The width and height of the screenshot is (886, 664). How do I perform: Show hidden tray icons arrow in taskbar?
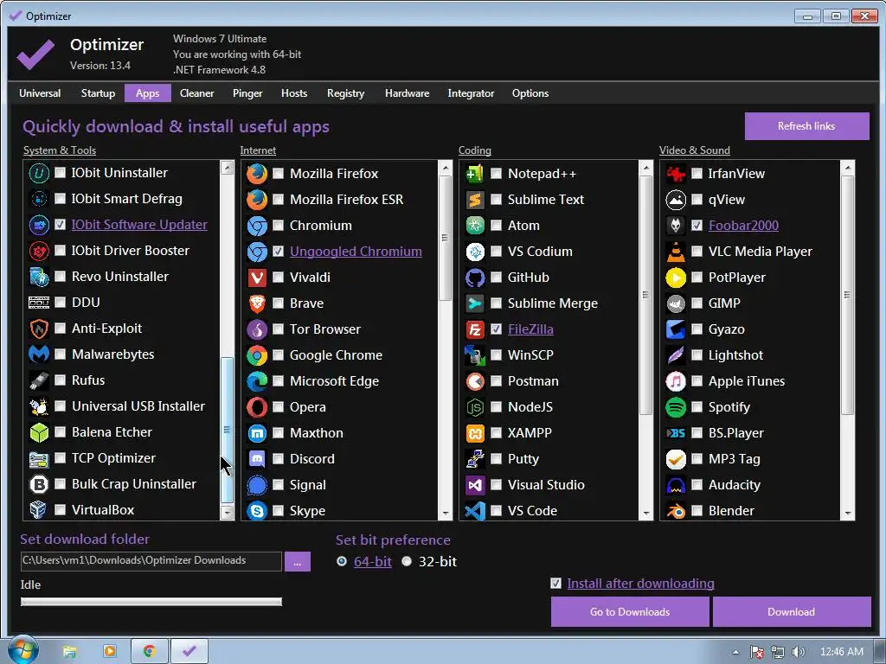coord(735,652)
